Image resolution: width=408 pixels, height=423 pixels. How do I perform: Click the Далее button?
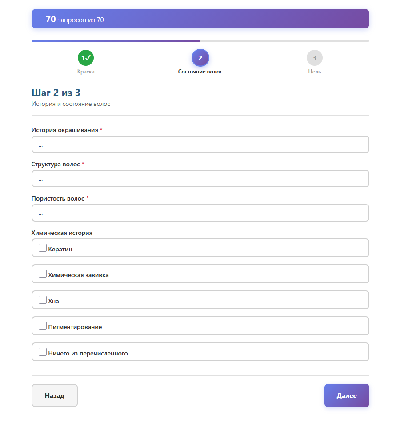point(346,395)
